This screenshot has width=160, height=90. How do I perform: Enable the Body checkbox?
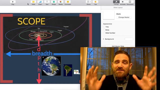tap(104, 30)
